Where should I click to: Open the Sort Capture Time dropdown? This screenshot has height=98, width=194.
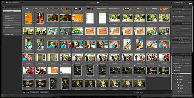tap(140, 92)
